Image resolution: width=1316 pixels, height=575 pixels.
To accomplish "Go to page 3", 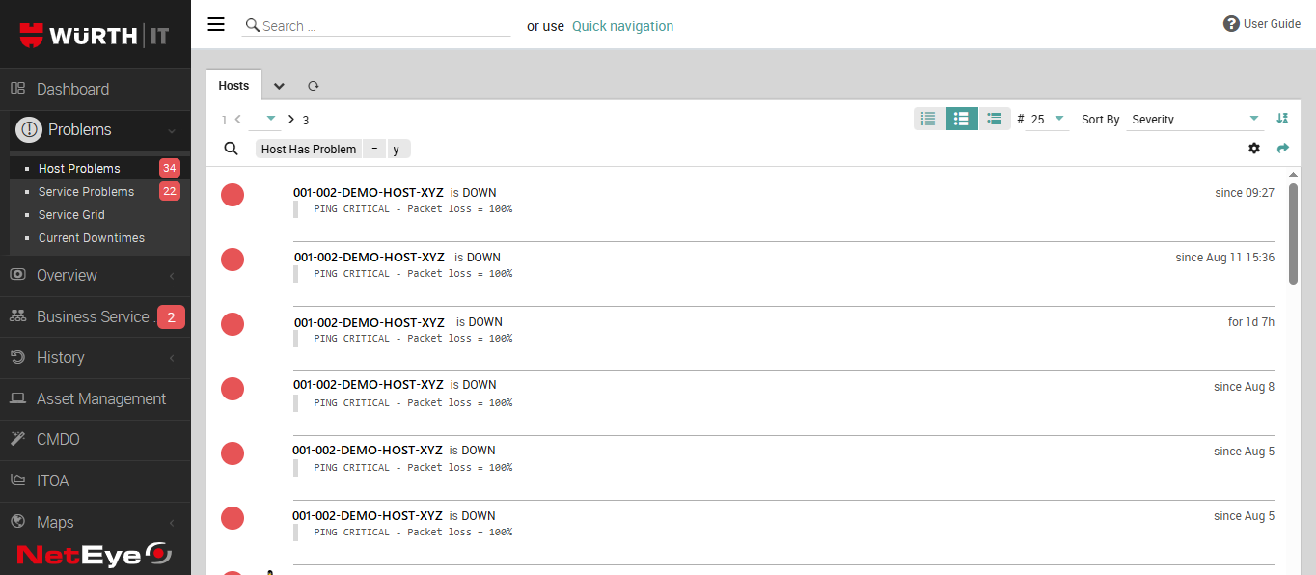I will click(306, 120).
